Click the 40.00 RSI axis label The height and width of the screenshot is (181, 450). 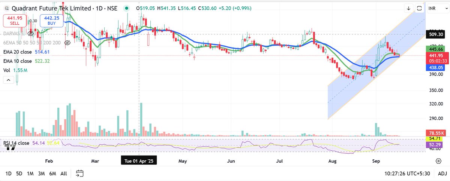435,148
